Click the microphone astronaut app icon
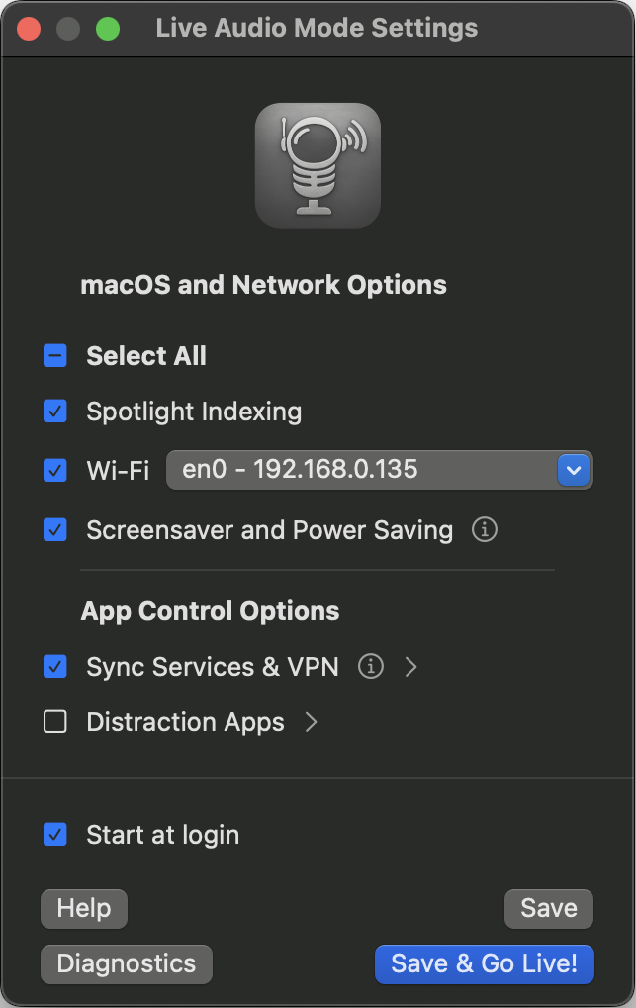 318,165
